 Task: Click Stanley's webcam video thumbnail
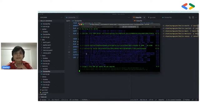(x=19, y=56)
